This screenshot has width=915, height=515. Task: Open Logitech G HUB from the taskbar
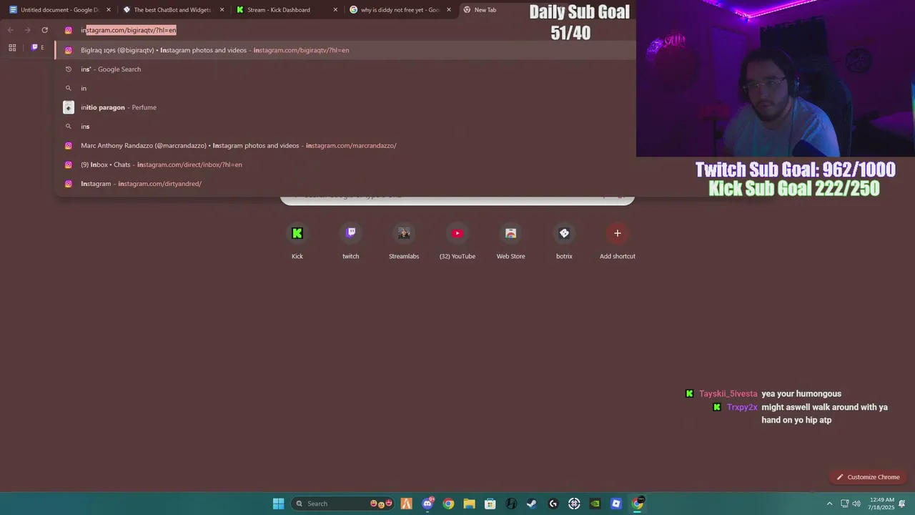553,504
